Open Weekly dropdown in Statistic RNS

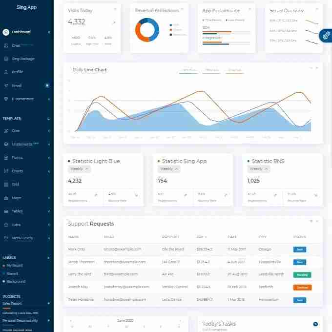point(259,169)
